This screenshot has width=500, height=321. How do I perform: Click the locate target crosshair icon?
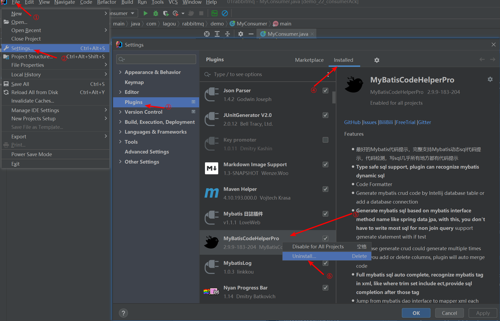click(207, 34)
